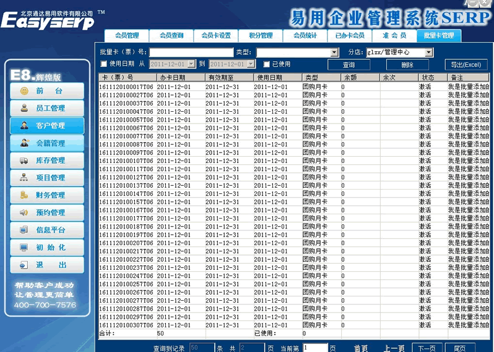The height and width of the screenshot is (352, 494).
Task: Open the 类型 dropdown list
Action: tap(335, 52)
